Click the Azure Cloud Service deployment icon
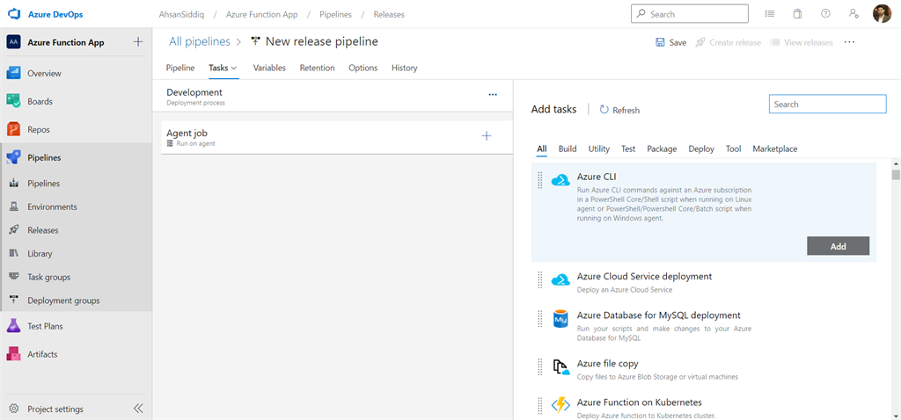 click(x=560, y=280)
